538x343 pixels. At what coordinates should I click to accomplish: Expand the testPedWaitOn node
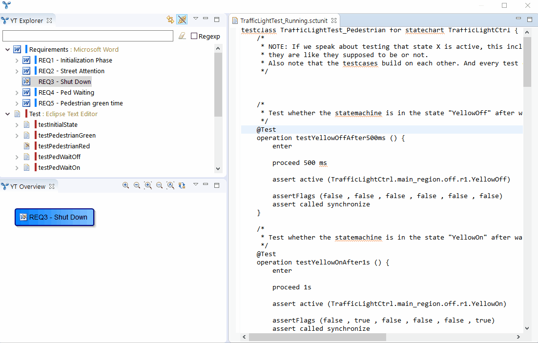pyautogui.click(x=17, y=168)
